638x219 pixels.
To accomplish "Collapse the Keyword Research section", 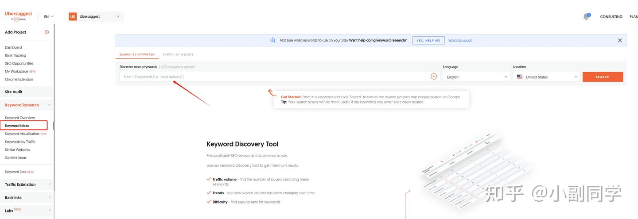I will tap(49, 105).
